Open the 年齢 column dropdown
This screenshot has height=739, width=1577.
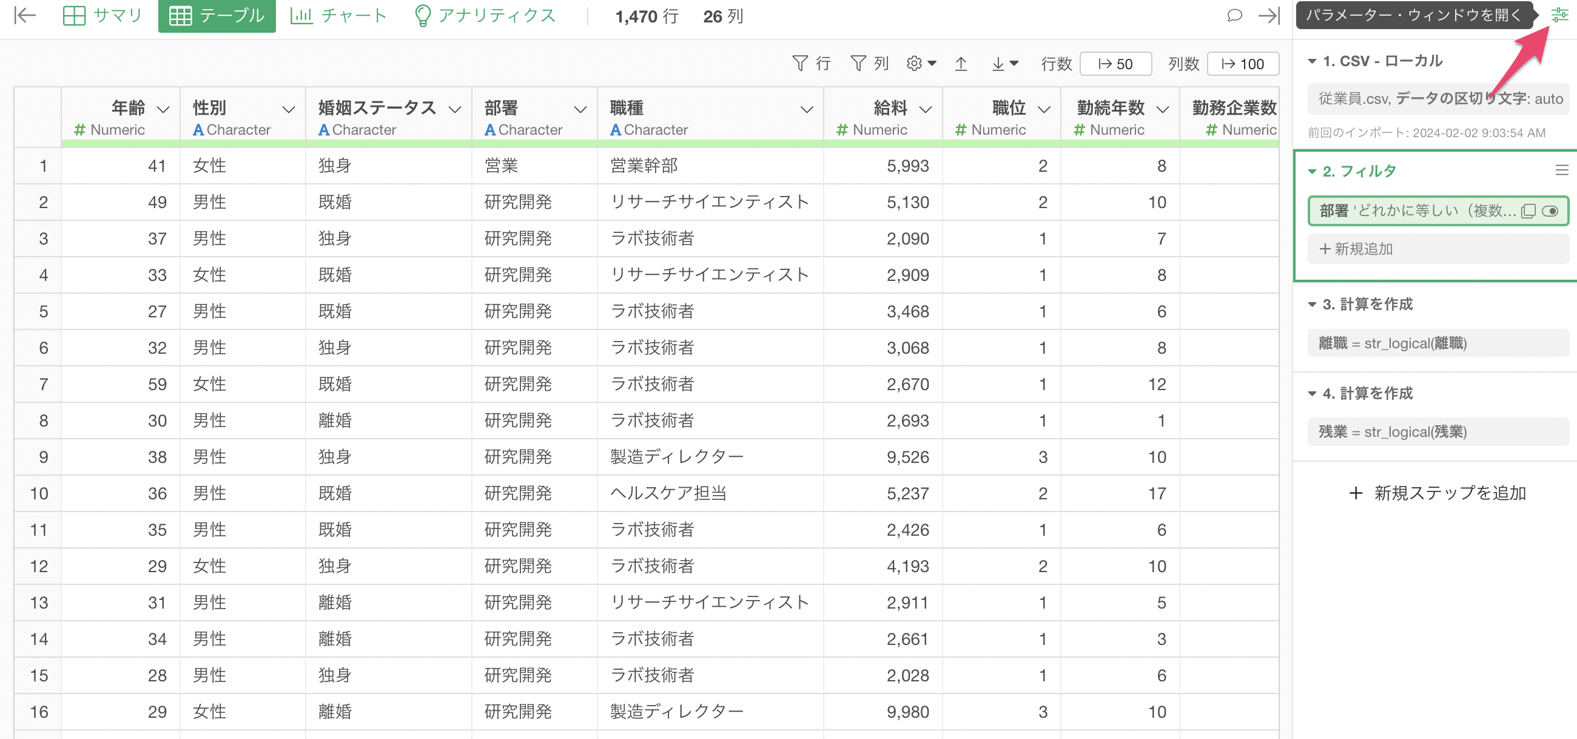[163, 110]
